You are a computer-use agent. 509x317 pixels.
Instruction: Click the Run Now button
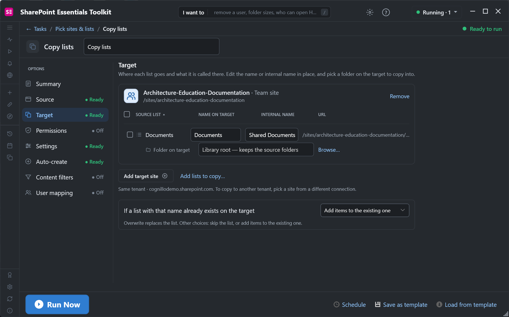click(x=57, y=304)
